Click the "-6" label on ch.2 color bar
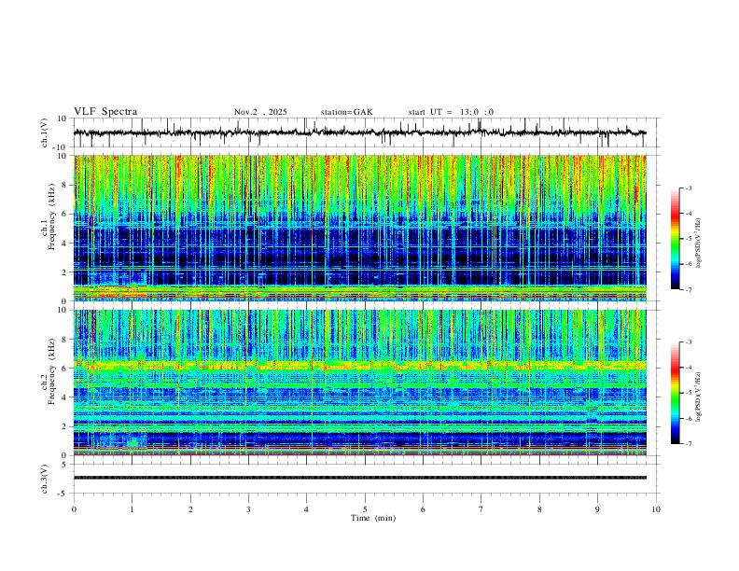This screenshot has width=739, height=571. pos(689,418)
